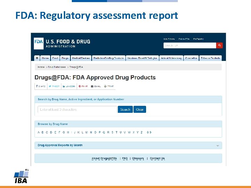Open the FAQ link
Image resolution: width=251 pixels, height=188 pixels.
point(125,158)
